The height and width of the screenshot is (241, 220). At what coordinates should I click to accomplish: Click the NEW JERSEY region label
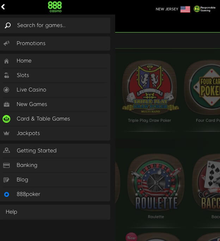(x=167, y=9)
